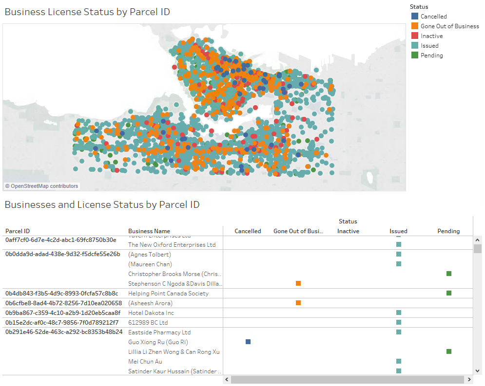Click Cancelled mark for Guo Xiong Ru

pyautogui.click(x=248, y=342)
